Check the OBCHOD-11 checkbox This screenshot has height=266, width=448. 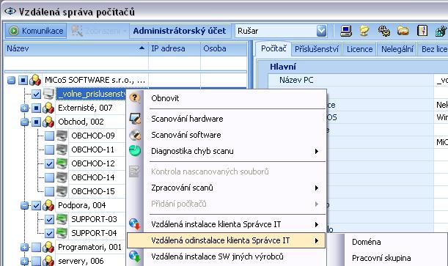point(49,149)
